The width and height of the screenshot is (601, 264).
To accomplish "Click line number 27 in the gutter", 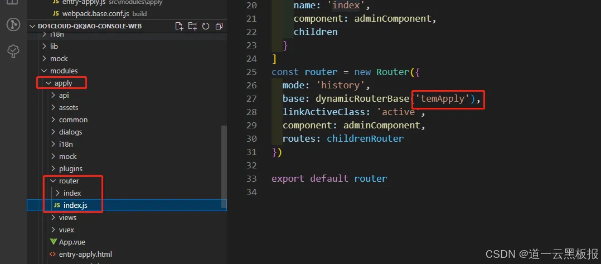I will (251, 98).
